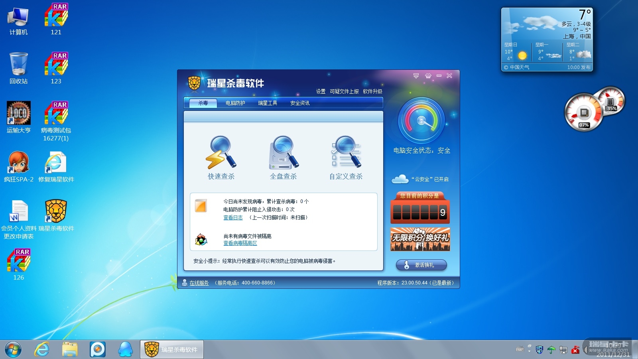Open the 查看病毒隔离区 quarantine link
638x359 pixels.
[x=240, y=243]
